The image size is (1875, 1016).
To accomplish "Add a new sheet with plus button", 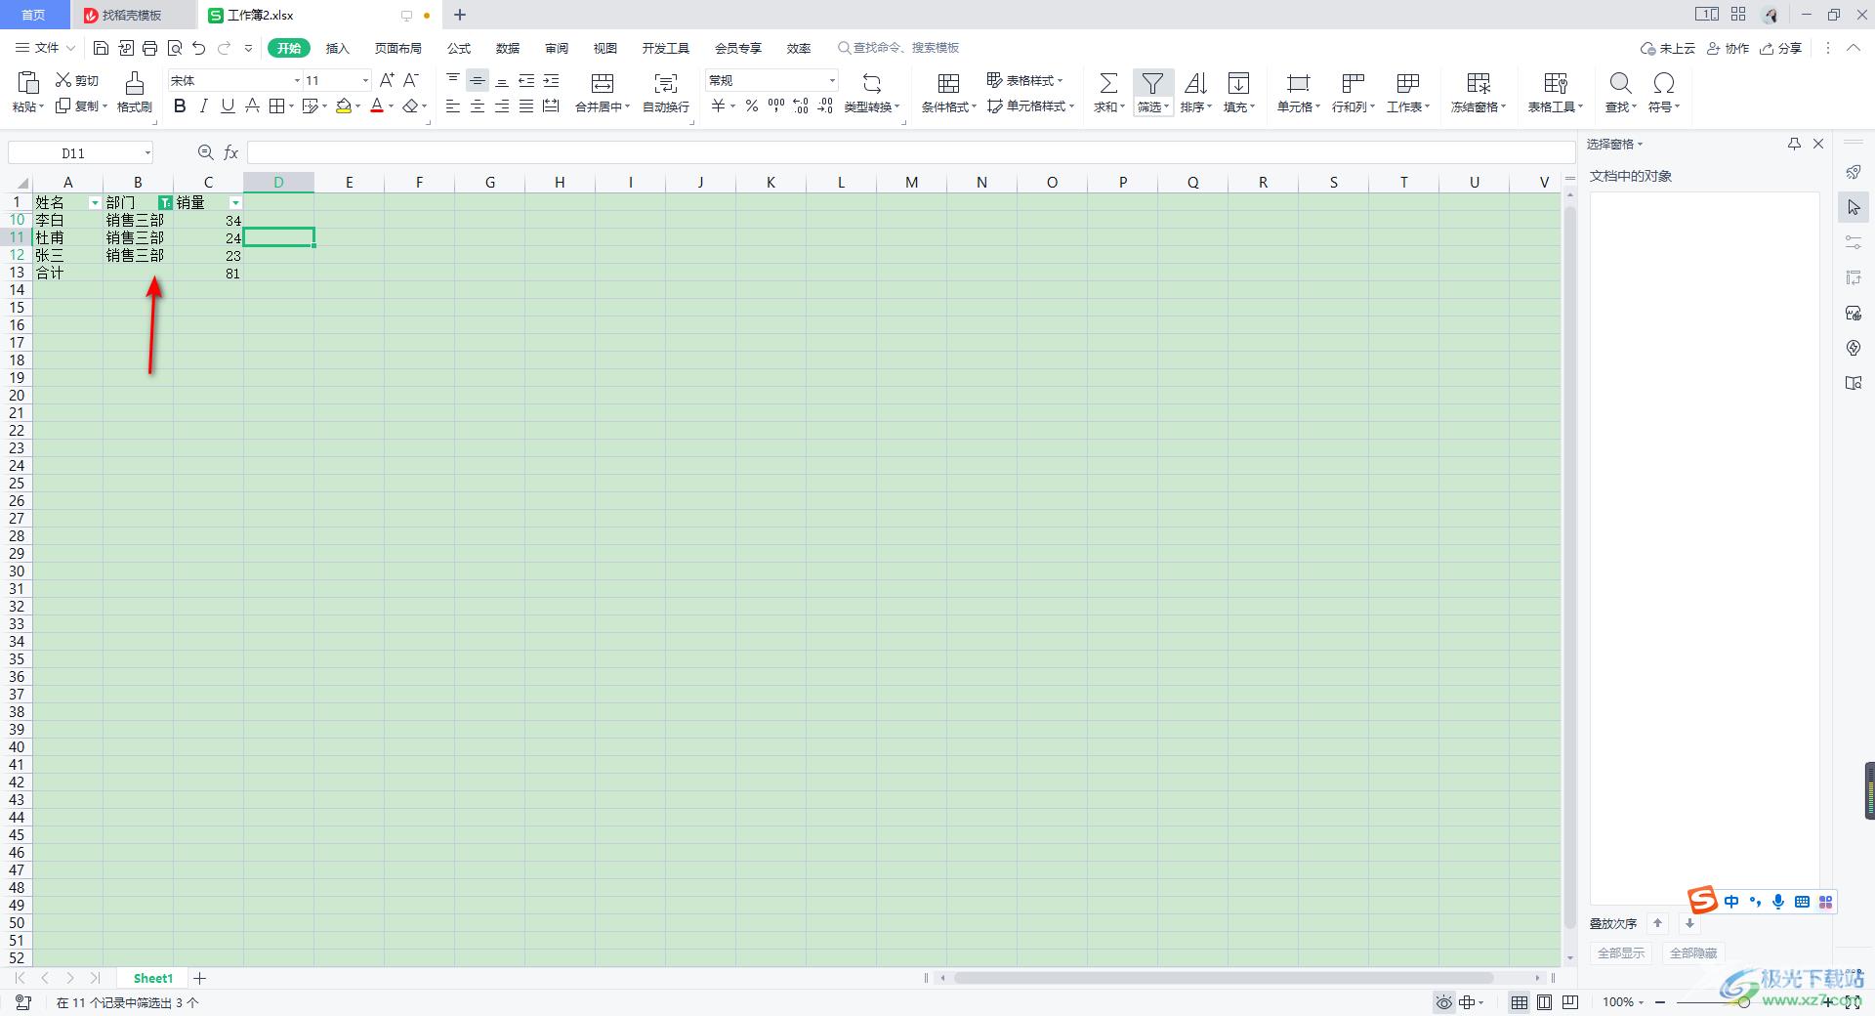I will click(x=200, y=978).
